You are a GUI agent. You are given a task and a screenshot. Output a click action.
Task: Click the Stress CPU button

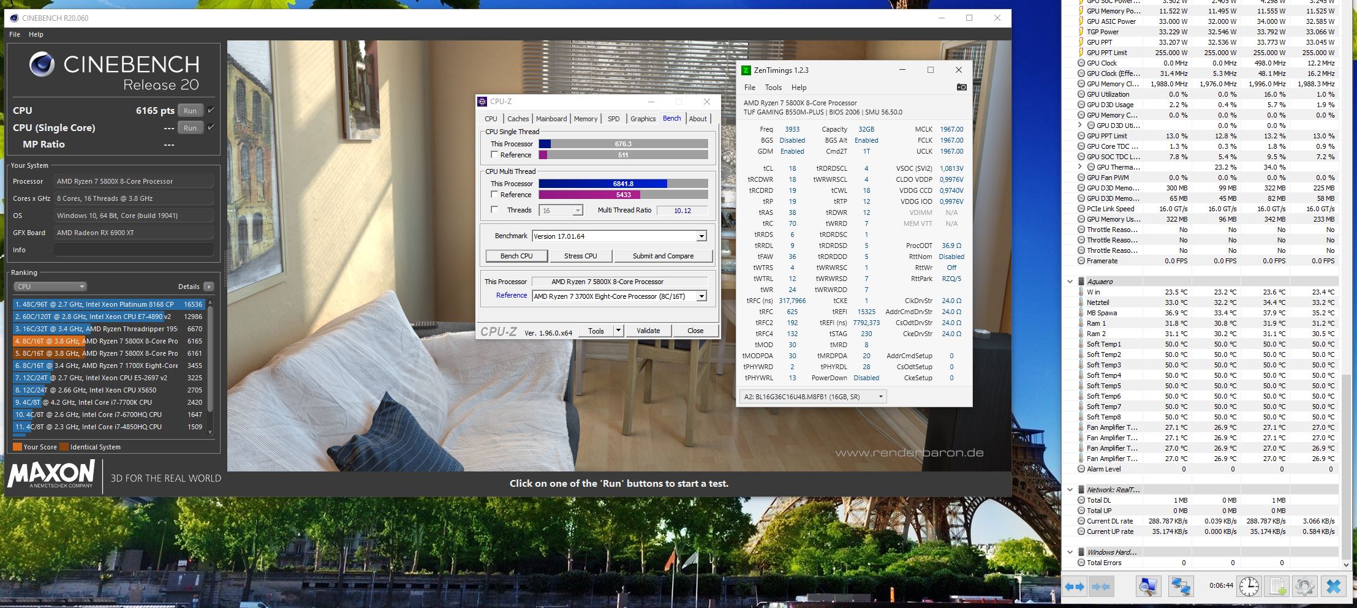(x=581, y=256)
